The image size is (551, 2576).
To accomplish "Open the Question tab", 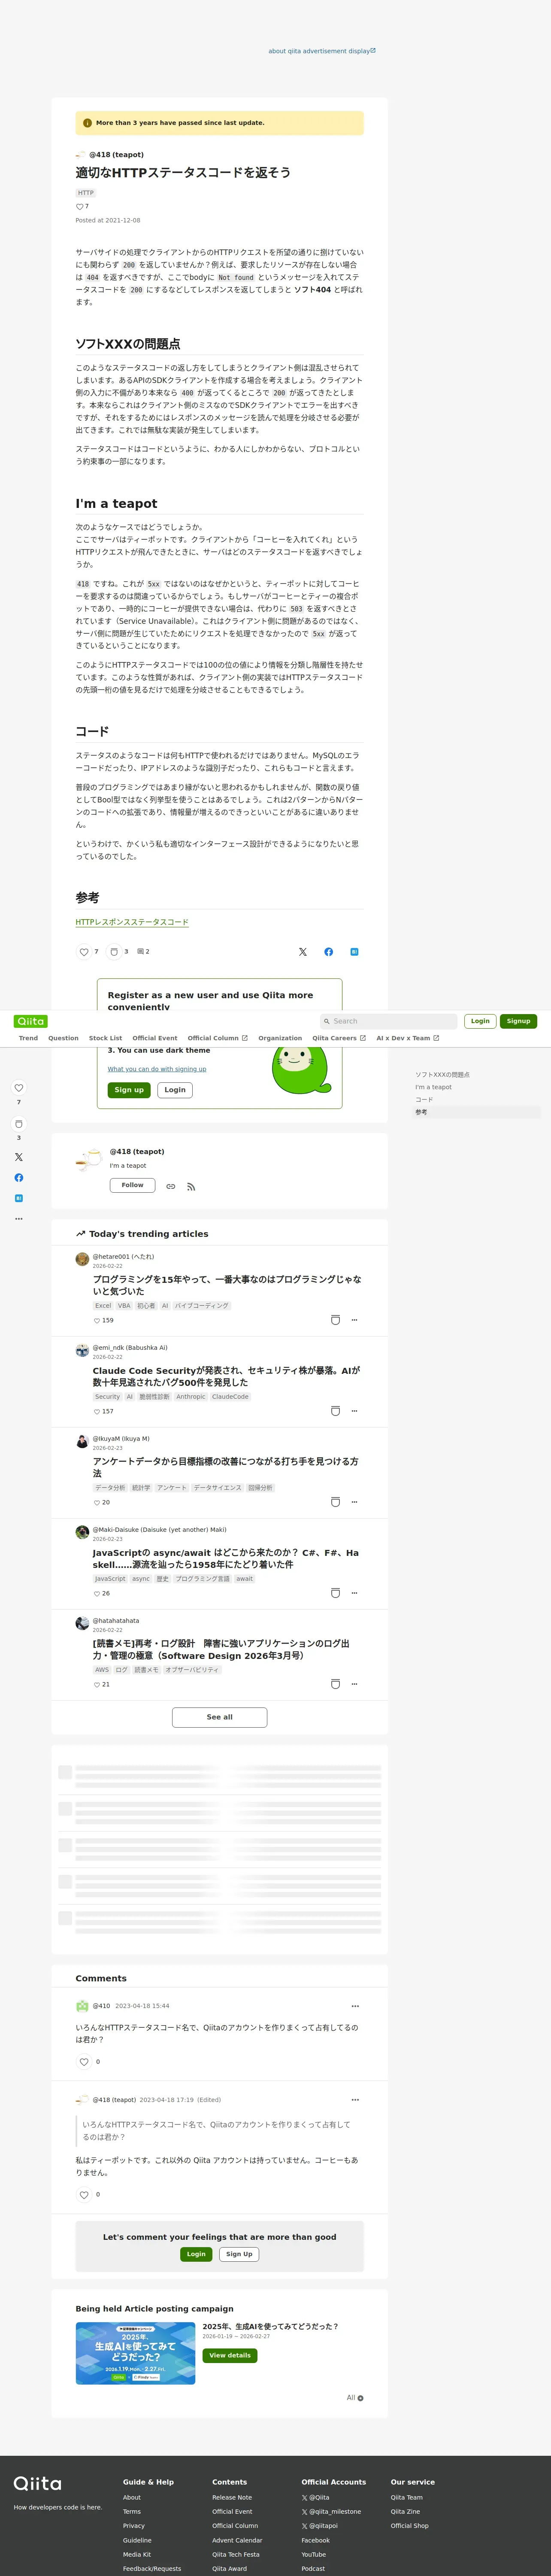I will click(x=63, y=1038).
